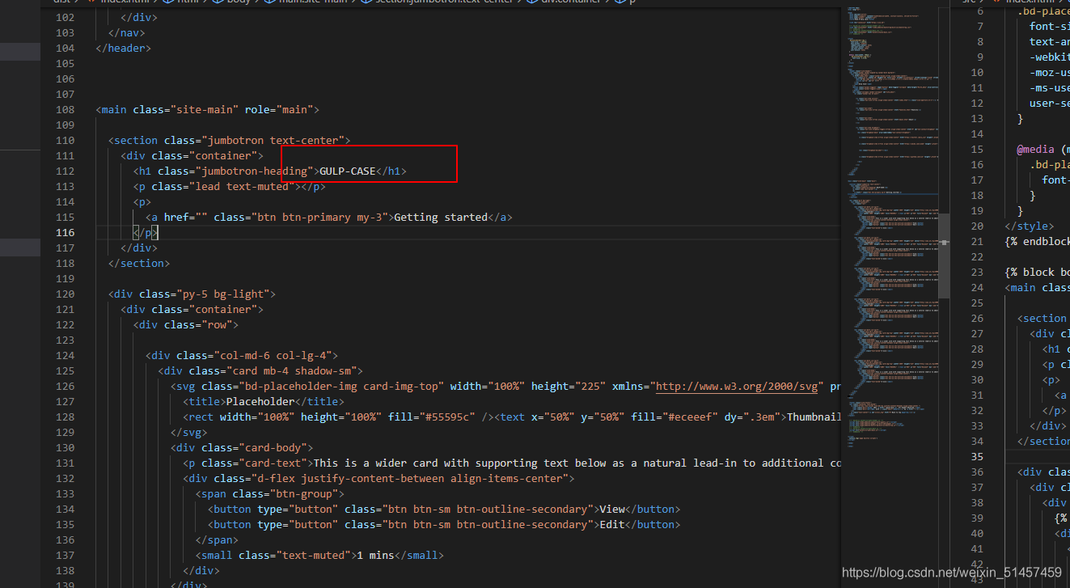Click line number 112 in left gutter
Screen dimensions: 1070x588
tap(65, 171)
